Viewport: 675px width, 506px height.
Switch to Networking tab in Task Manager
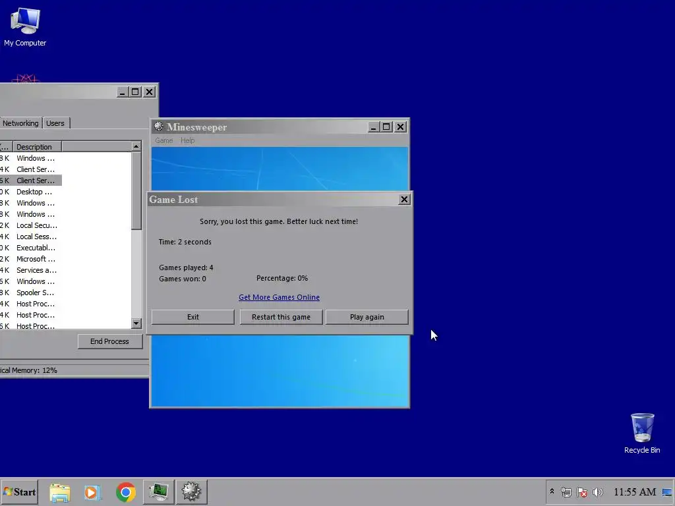click(x=20, y=123)
